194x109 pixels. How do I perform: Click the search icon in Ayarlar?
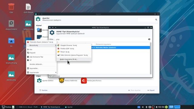156,20
